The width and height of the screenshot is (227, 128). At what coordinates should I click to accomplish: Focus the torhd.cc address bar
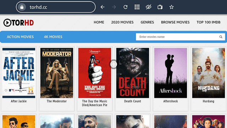point(56,7)
